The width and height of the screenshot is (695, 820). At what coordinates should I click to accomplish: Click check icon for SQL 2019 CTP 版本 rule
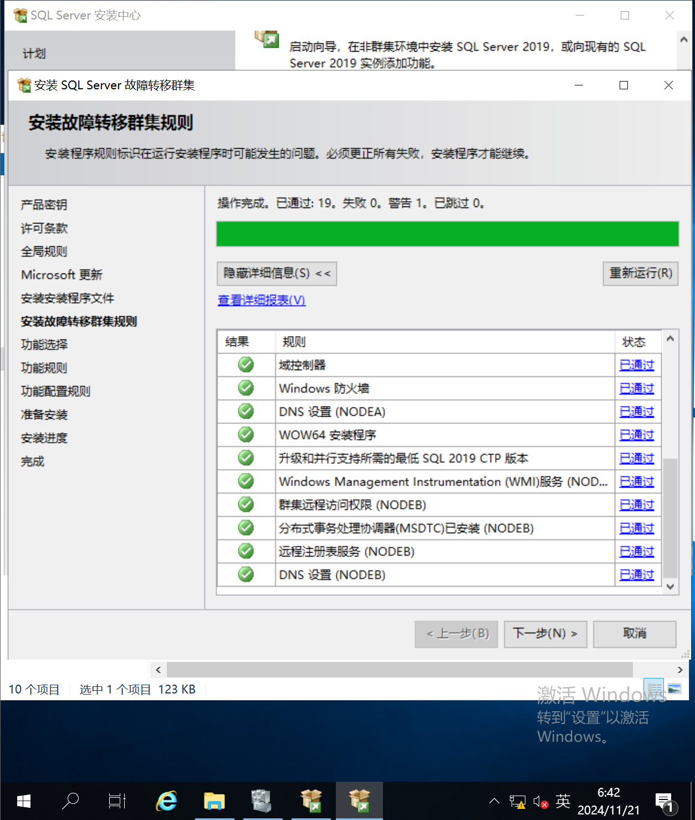click(246, 458)
